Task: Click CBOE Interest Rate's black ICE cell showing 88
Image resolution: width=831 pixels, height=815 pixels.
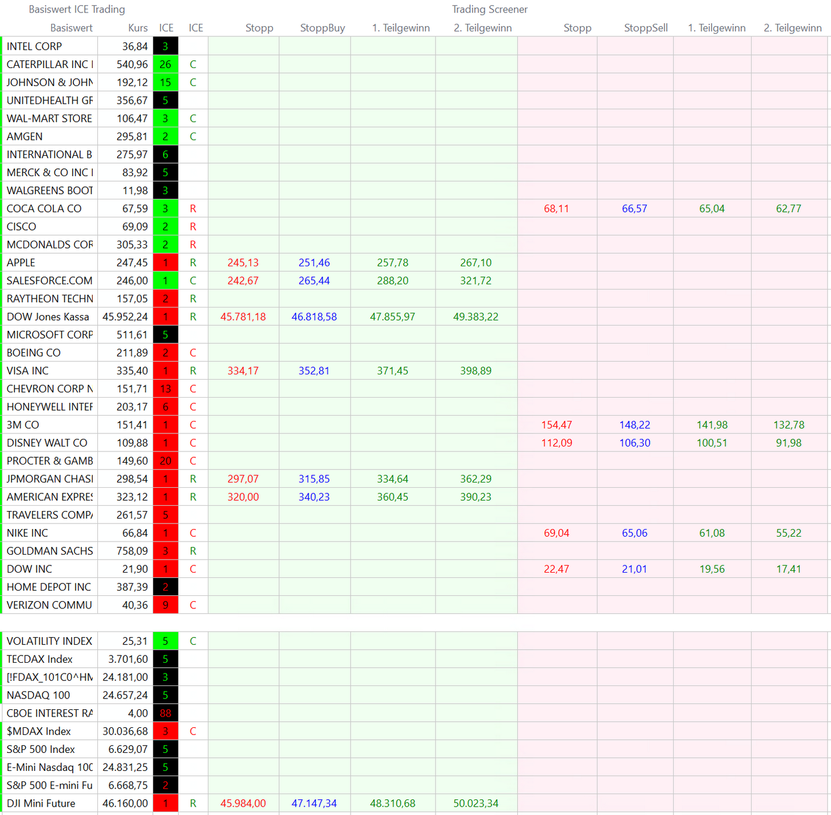Action: [165, 713]
